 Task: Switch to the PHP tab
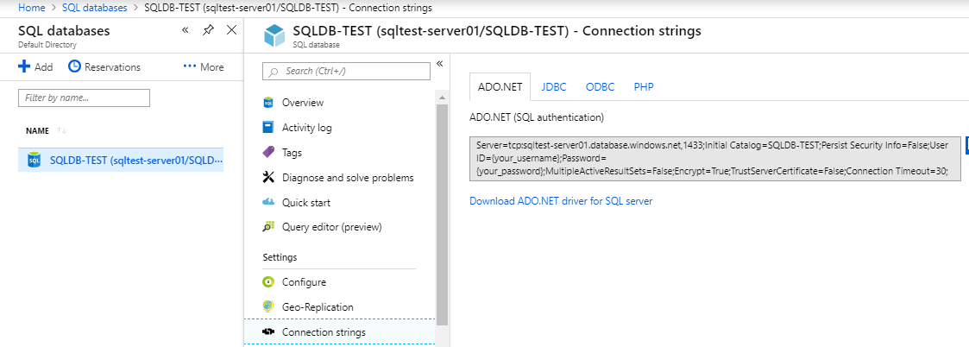[x=644, y=87]
